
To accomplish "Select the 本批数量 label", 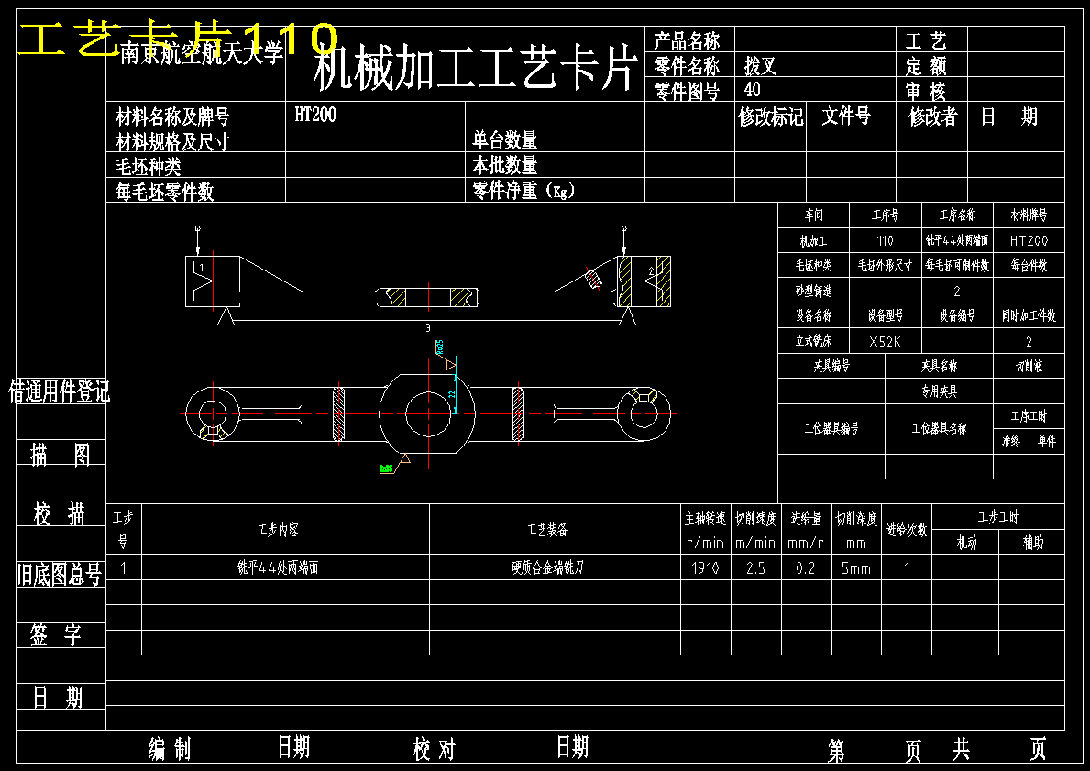I will pyautogui.click(x=505, y=165).
